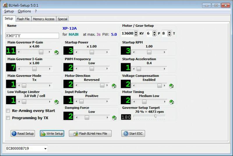Screen dimensions: 233x156
Task: Click the 70 % = 4873 rpm text
Action: 149,112
